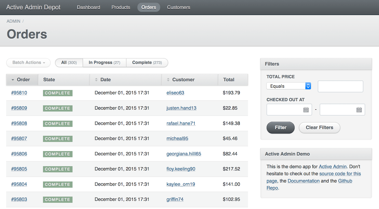Select the Orders nav item
The image size is (379, 209).
[x=149, y=7]
